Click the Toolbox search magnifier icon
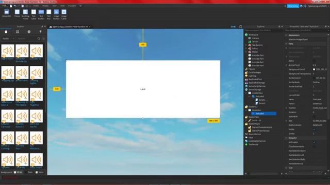The width and height of the screenshot is (330, 185). coord(39,39)
